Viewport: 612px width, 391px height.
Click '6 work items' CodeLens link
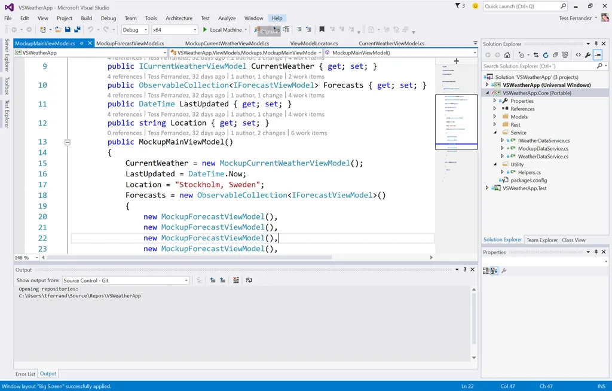pos(309,133)
